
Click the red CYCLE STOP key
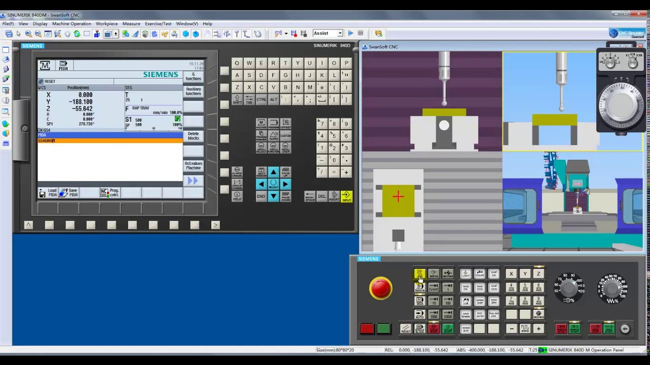(433, 329)
